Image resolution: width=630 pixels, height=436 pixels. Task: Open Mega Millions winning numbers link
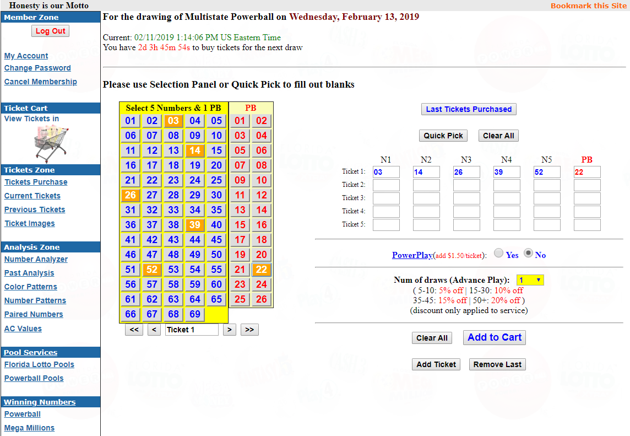(29, 428)
